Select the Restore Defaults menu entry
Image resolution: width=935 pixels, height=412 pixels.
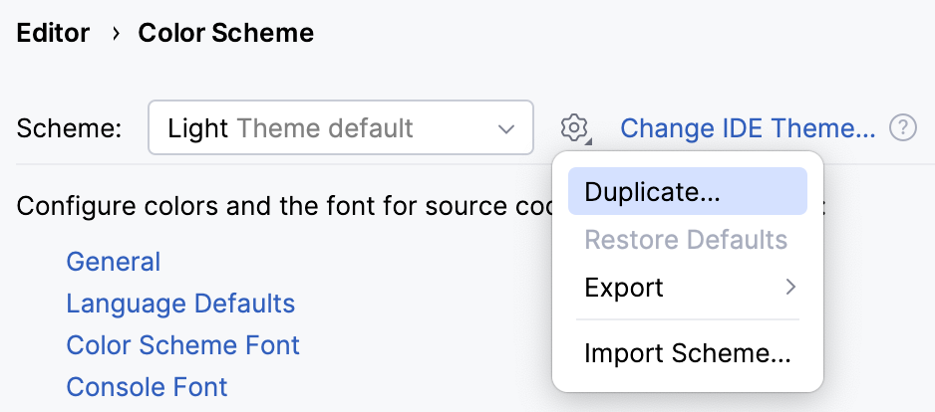point(687,240)
